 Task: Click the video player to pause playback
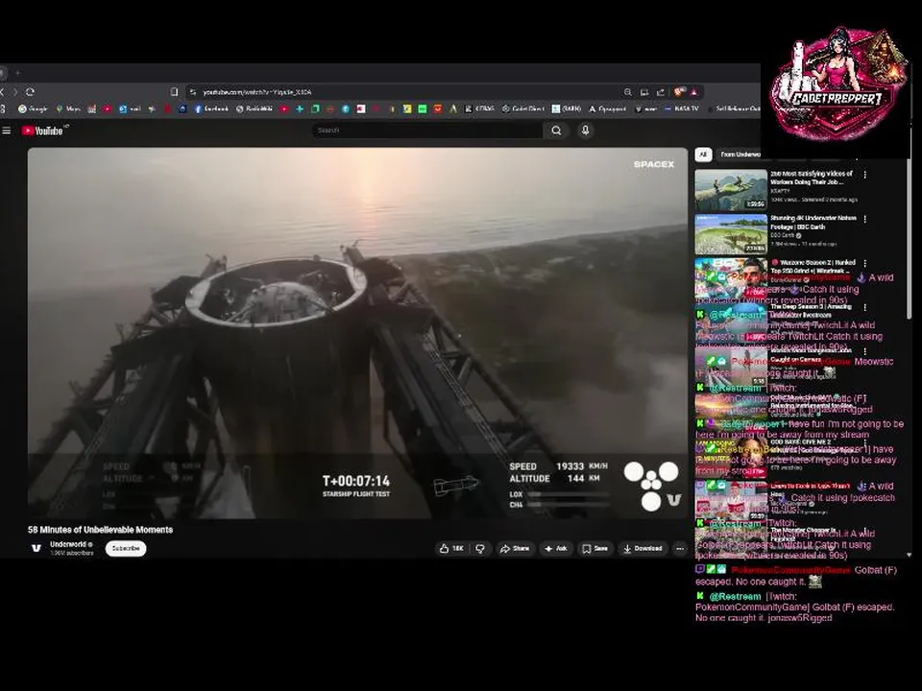pos(357,333)
